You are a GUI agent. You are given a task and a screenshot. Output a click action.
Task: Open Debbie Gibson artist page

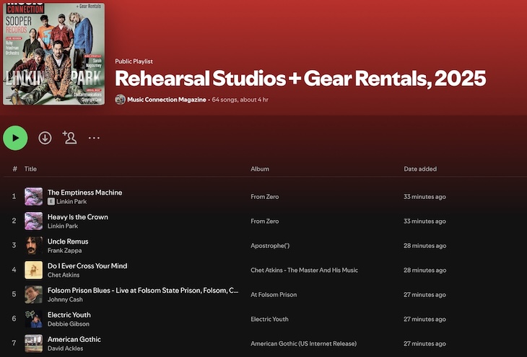tap(69, 324)
